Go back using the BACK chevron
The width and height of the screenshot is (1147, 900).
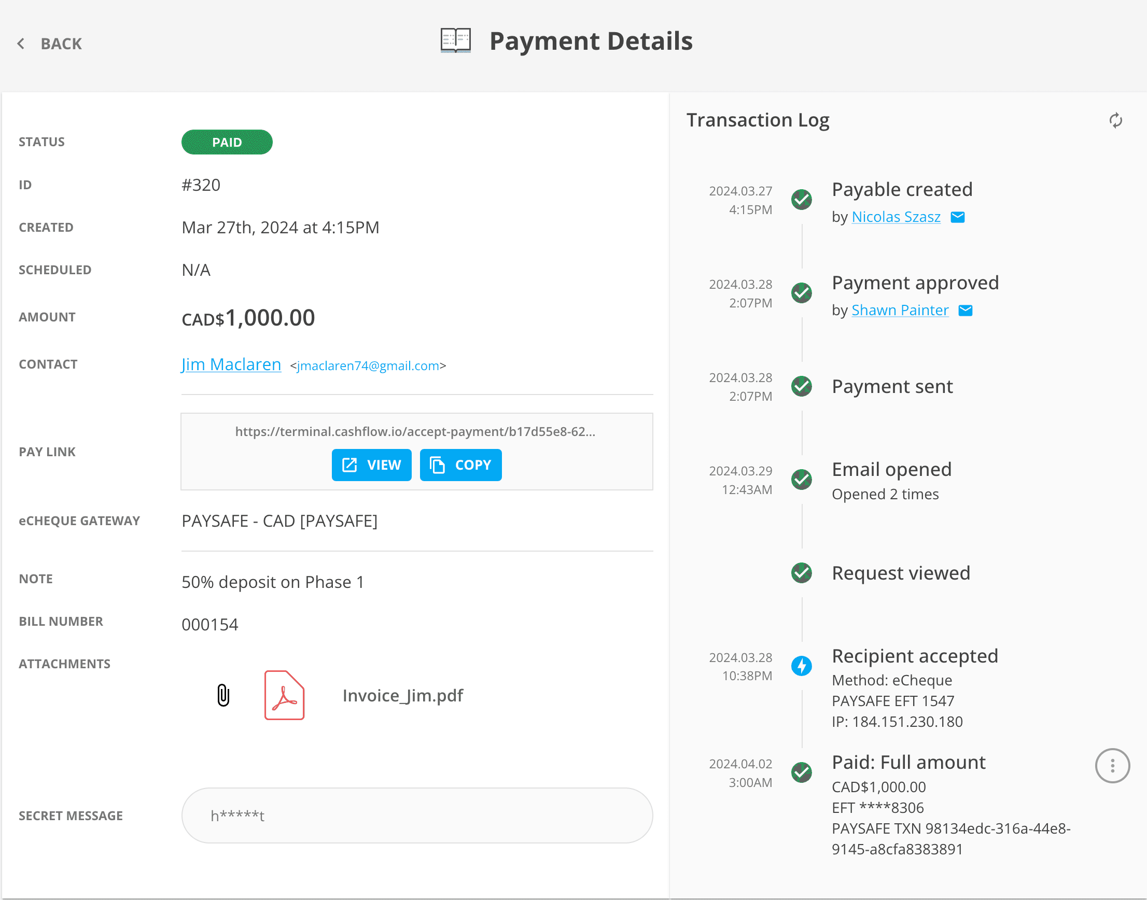[21, 44]
